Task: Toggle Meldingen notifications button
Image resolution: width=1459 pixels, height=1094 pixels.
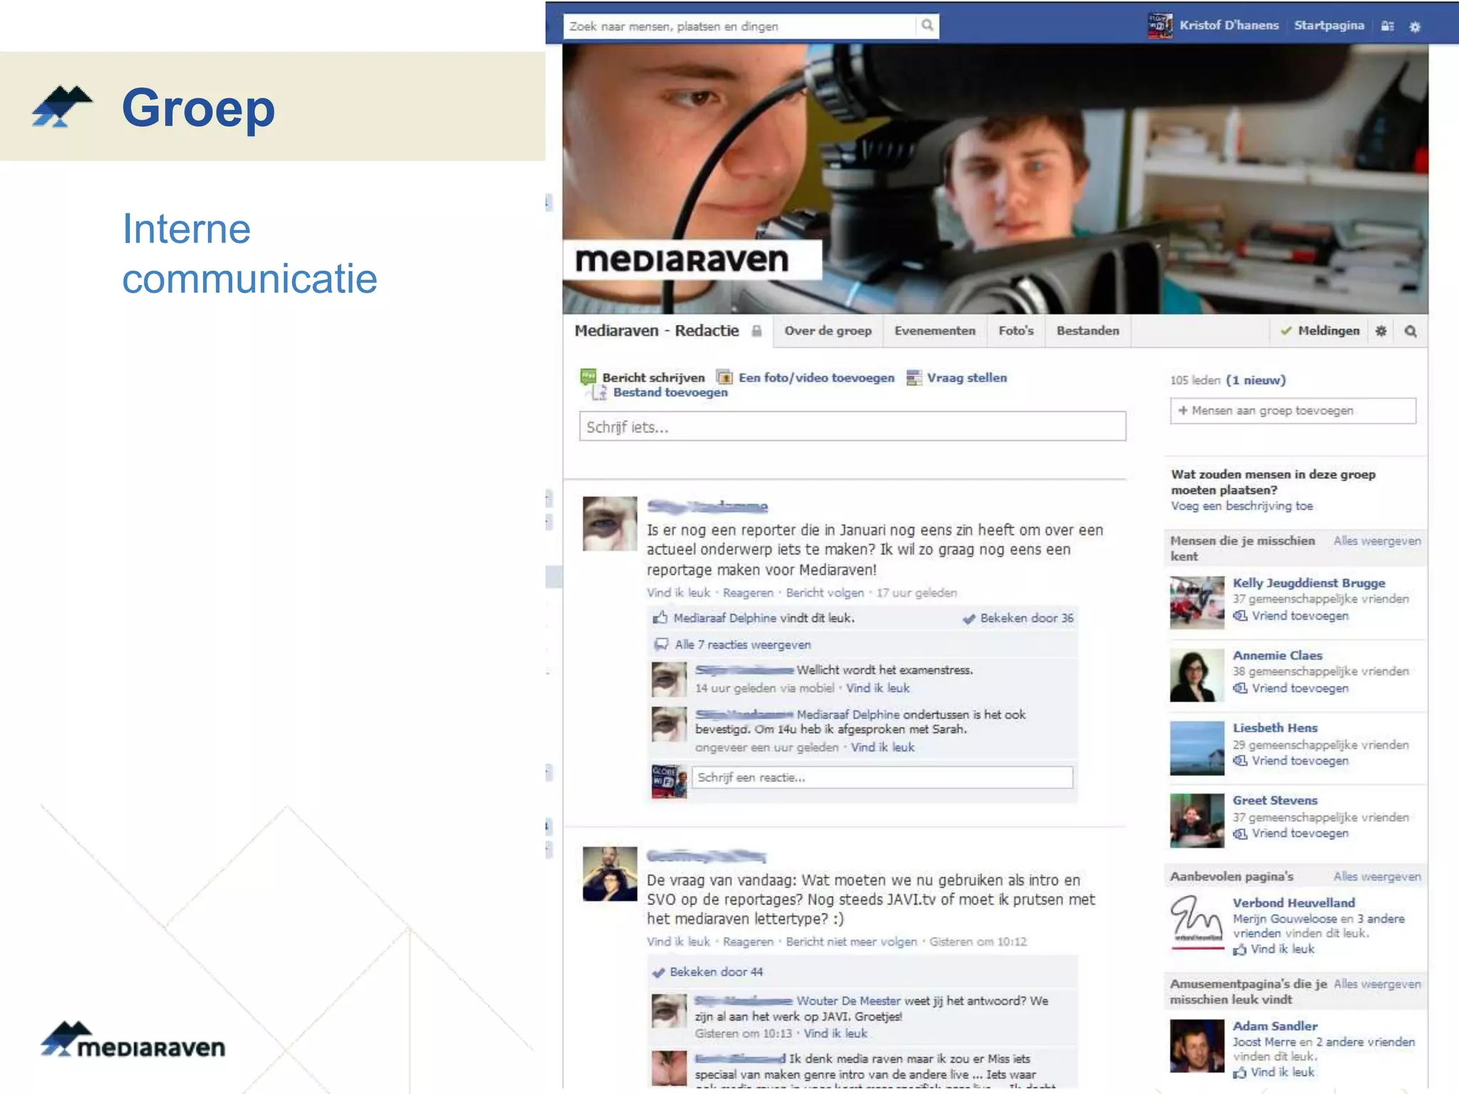Action: point(1320,330)
